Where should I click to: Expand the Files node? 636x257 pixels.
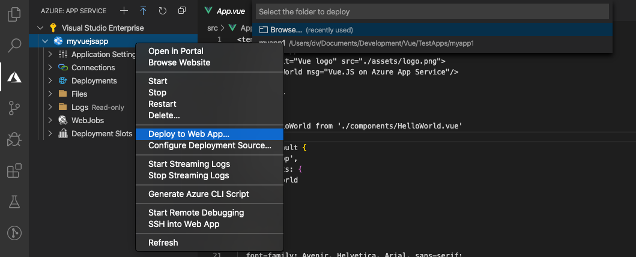(50, 94)
